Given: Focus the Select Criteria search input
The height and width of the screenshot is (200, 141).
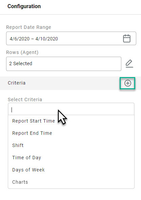Looking at the screenshot, I should (x=71, y=109).
